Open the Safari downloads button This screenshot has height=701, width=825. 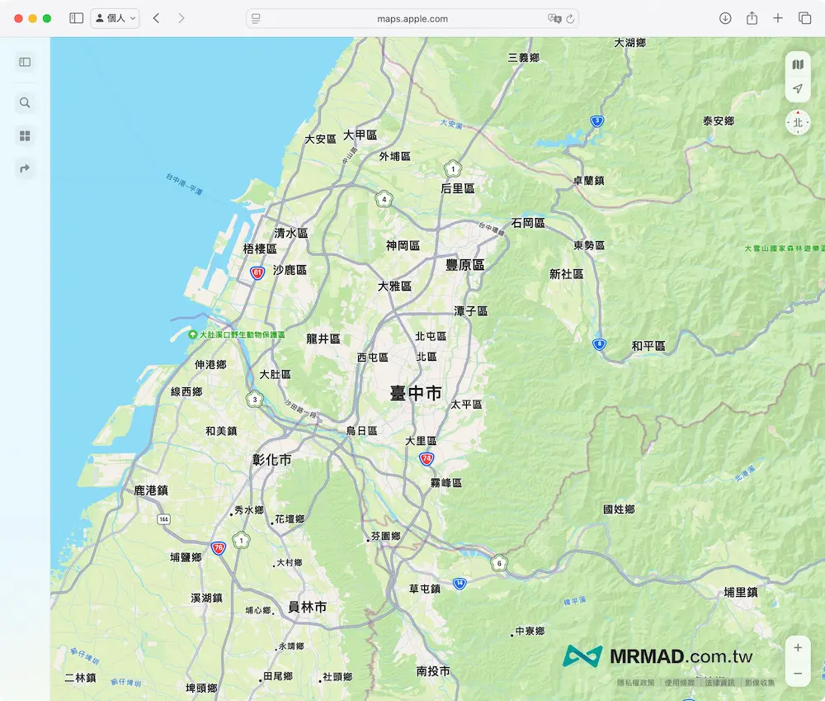point(725,18)
